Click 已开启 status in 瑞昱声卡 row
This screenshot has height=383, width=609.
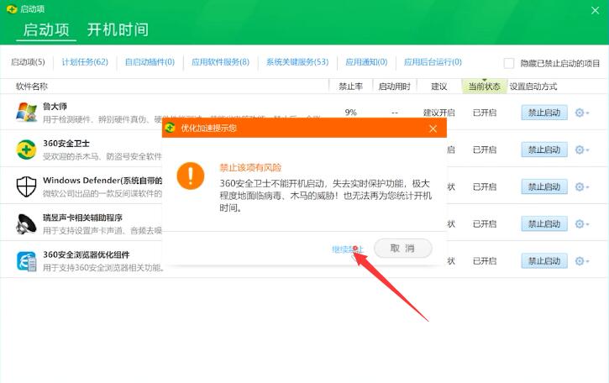(485, 223)
